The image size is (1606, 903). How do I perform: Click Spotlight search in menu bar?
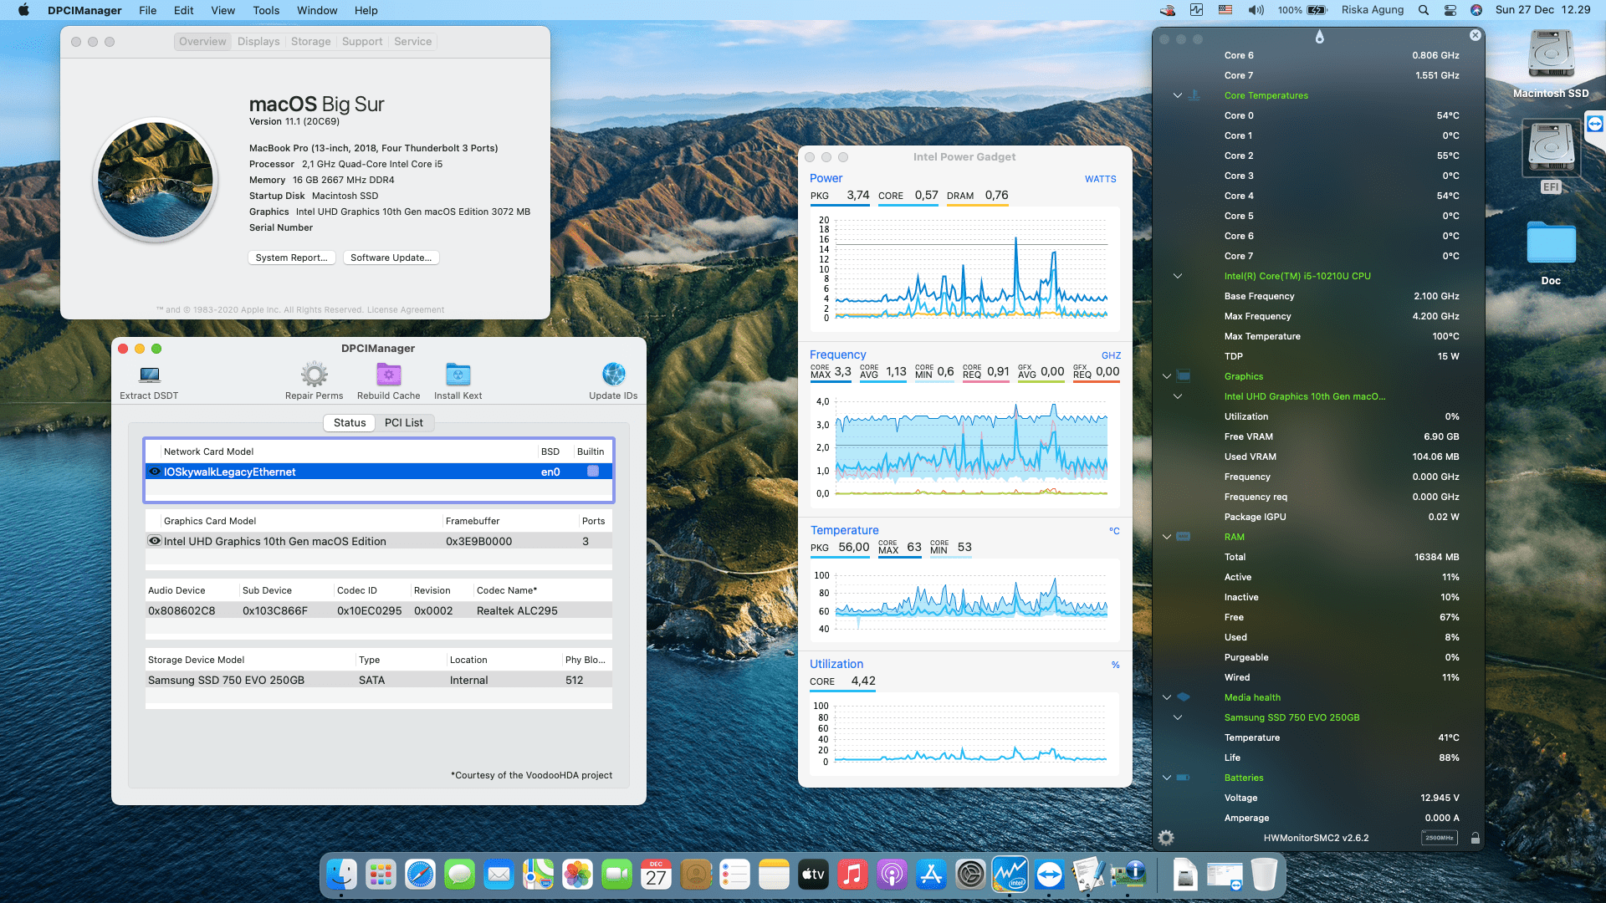(x=1424, y=10)
